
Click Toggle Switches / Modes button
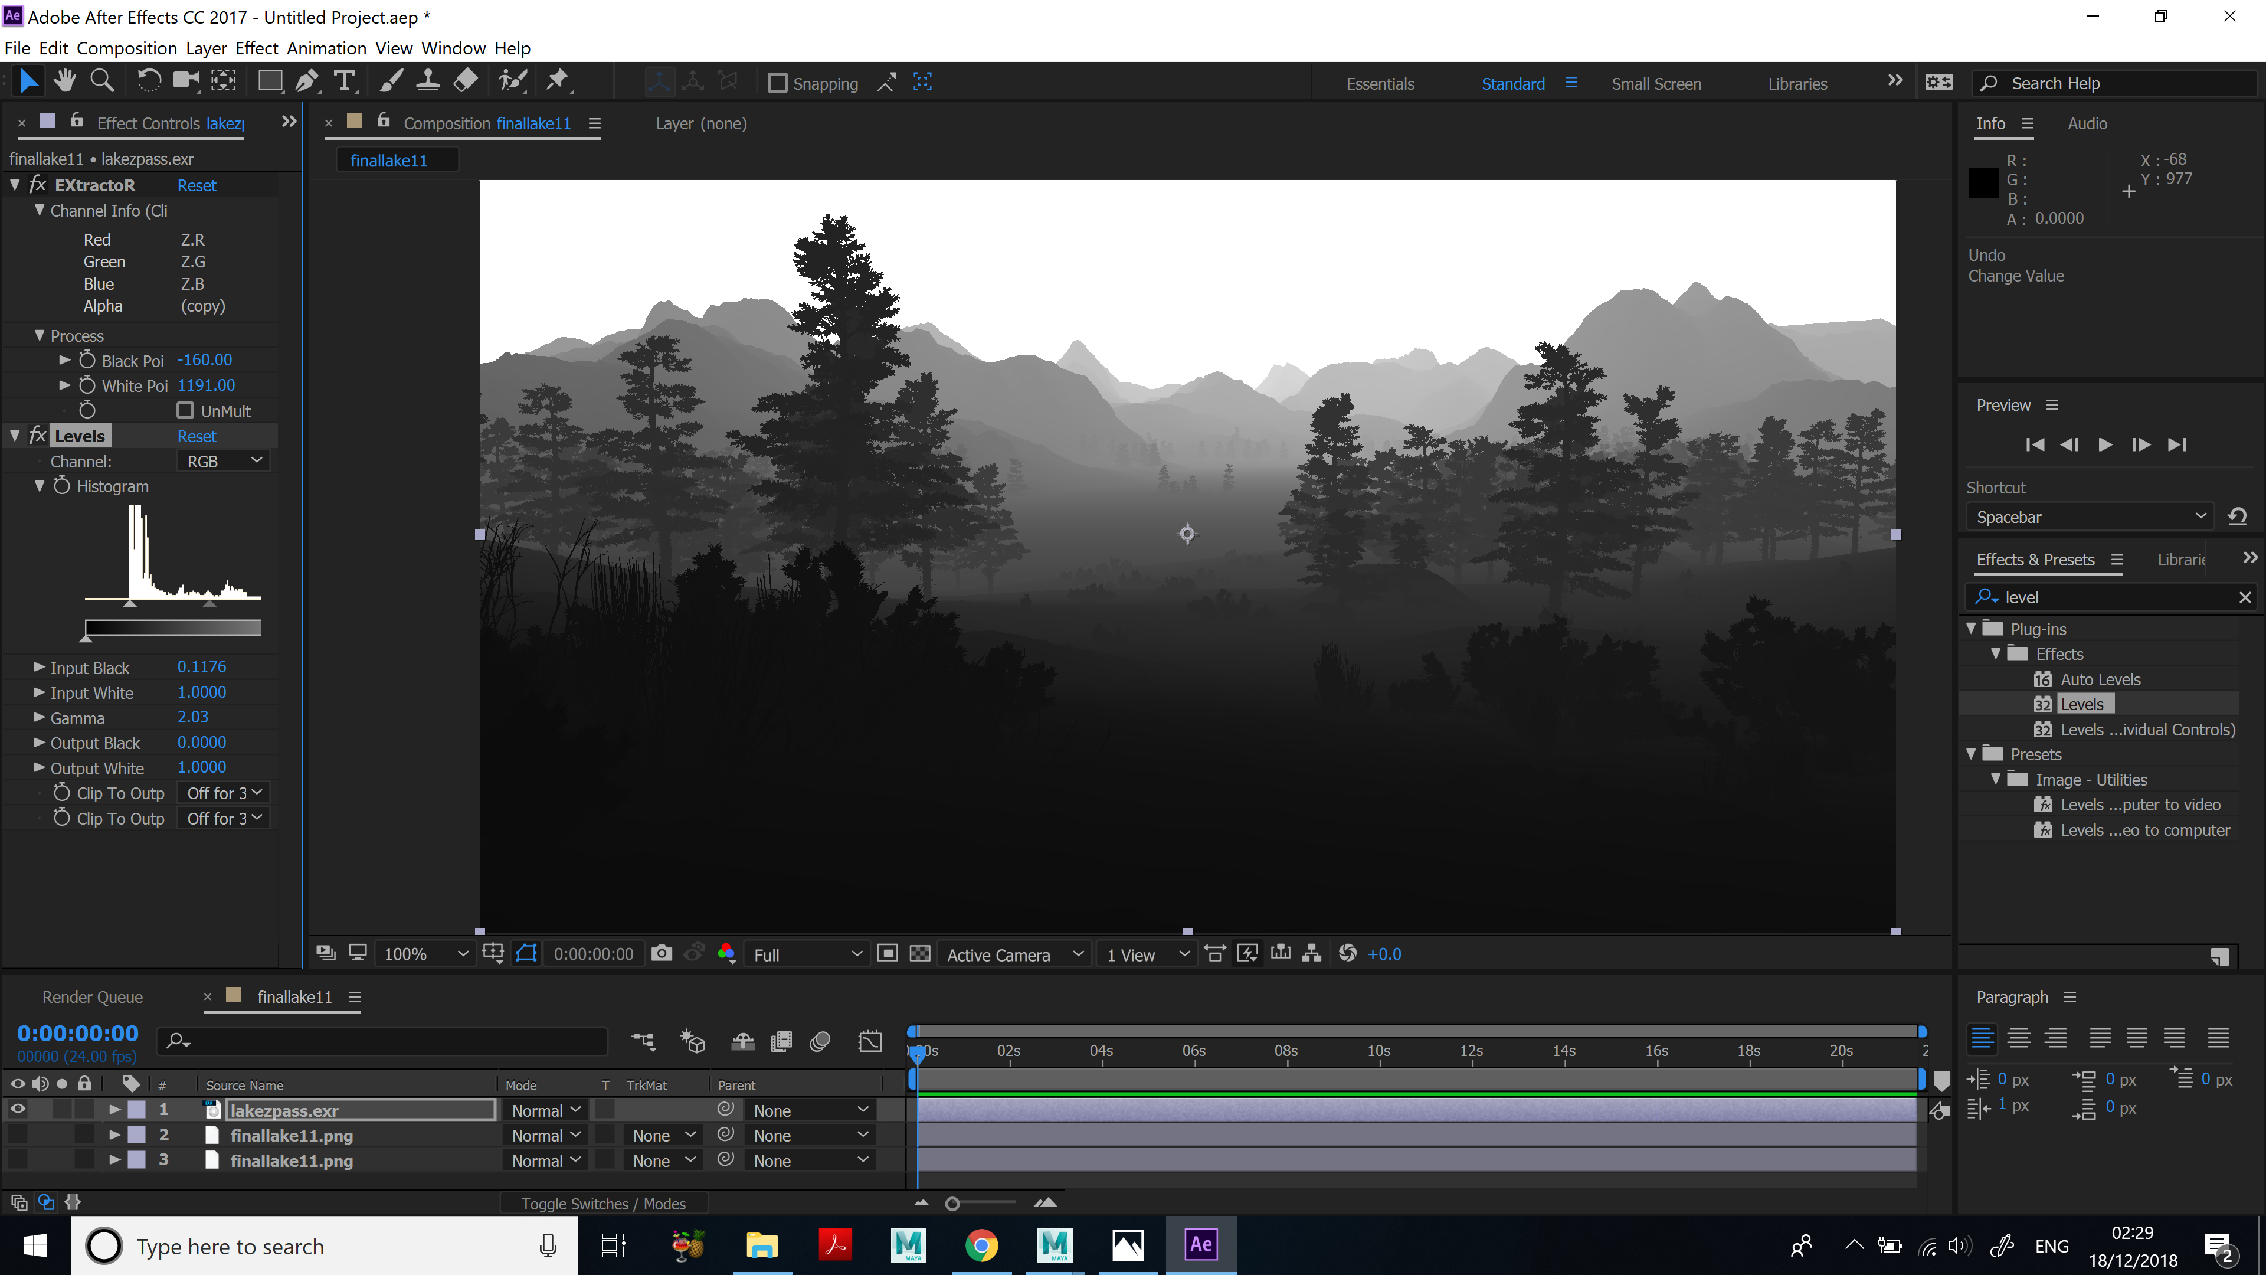[602, 1204]
